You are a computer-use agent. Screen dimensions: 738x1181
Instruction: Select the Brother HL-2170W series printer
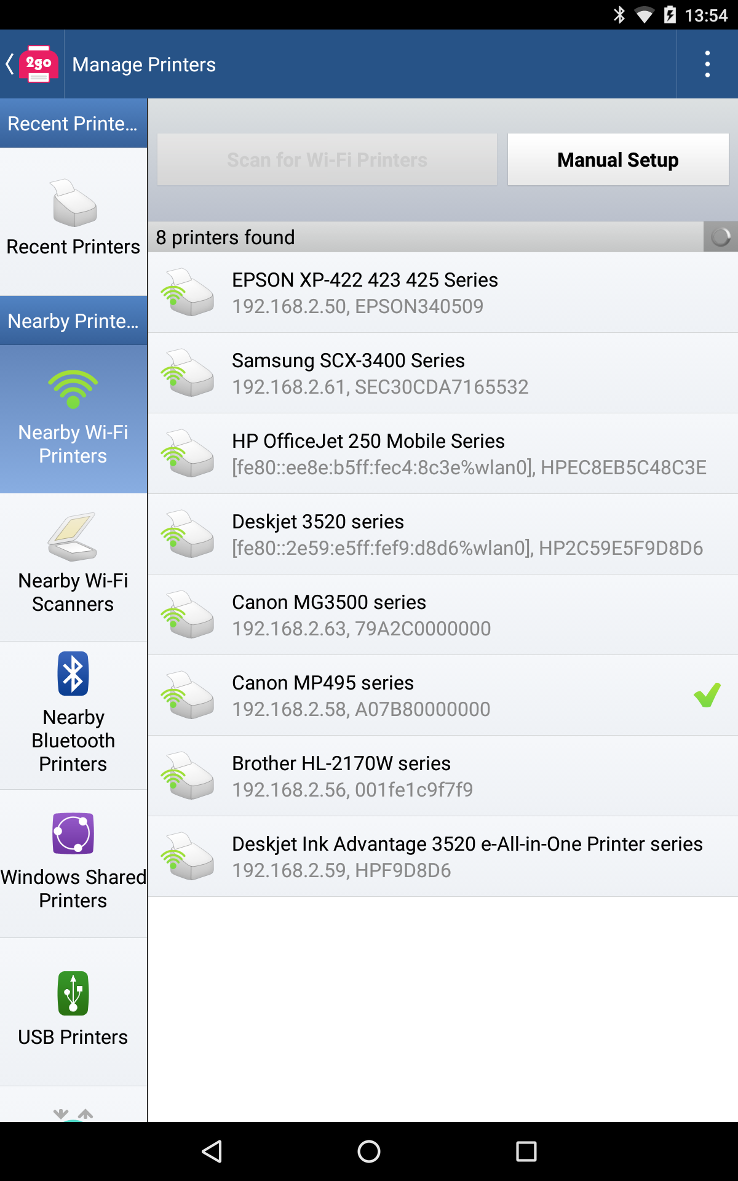pyautogui.click(x=443, y=776)
